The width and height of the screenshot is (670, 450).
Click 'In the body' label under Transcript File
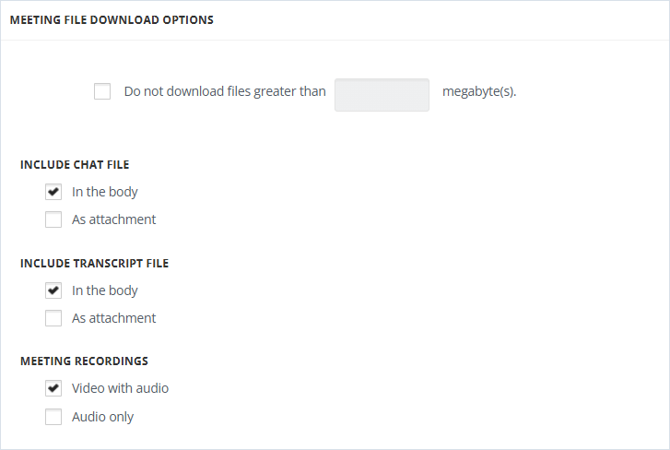105,290
